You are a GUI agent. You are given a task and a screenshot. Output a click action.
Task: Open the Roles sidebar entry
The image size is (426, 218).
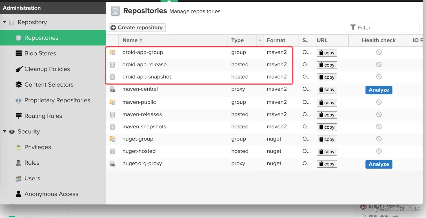pyautogui.click(x=32, y=163)
